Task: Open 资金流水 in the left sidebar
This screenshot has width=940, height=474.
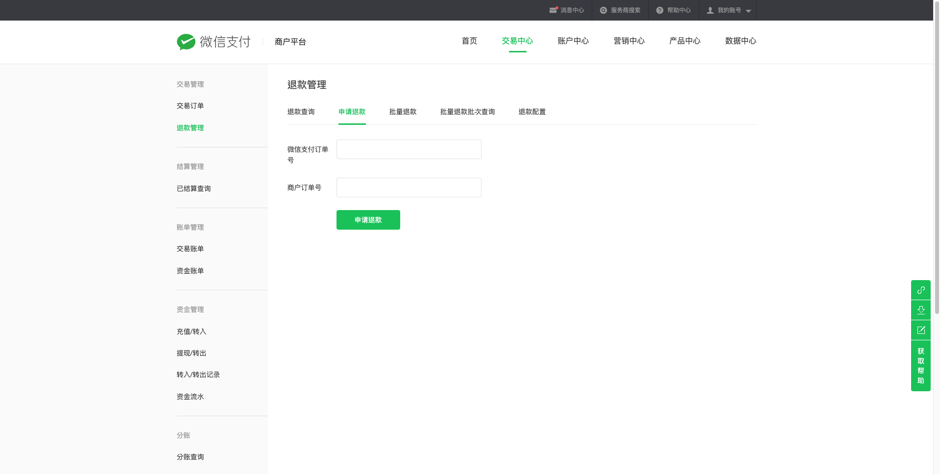Action: (x=190, y=397)
